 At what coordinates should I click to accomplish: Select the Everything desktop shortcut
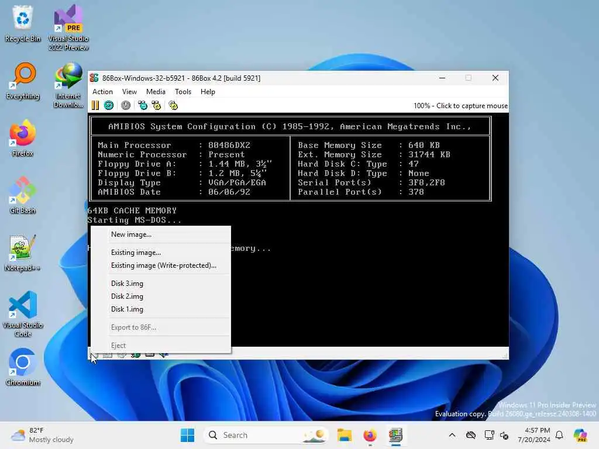(x=23, y=81)
